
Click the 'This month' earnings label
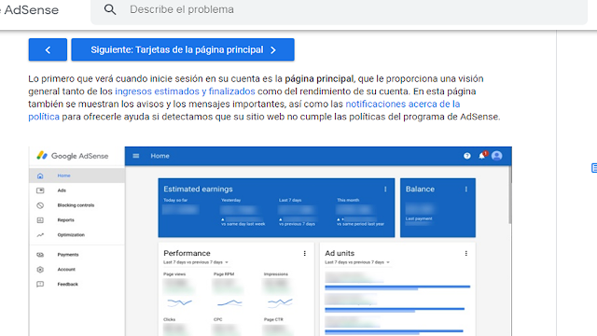348,200
